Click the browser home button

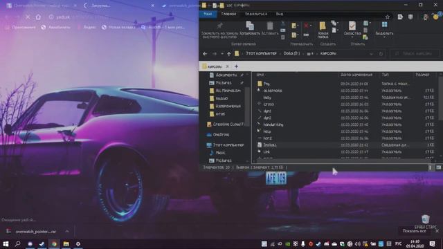tap(38, 17)
